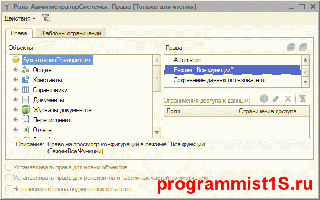Switch to the Права tab
320x200 pixels.
click(x=19, y=33)
